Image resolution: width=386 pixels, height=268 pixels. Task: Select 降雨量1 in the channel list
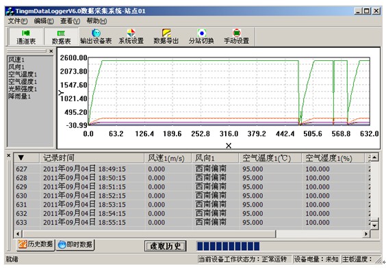point(19,96)
